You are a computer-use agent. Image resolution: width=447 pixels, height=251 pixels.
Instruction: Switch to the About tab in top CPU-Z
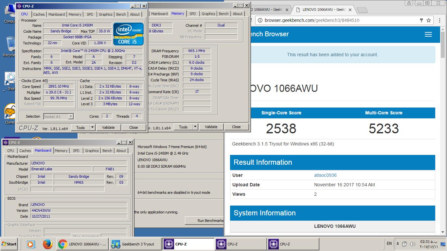click(x=135, y=14)
